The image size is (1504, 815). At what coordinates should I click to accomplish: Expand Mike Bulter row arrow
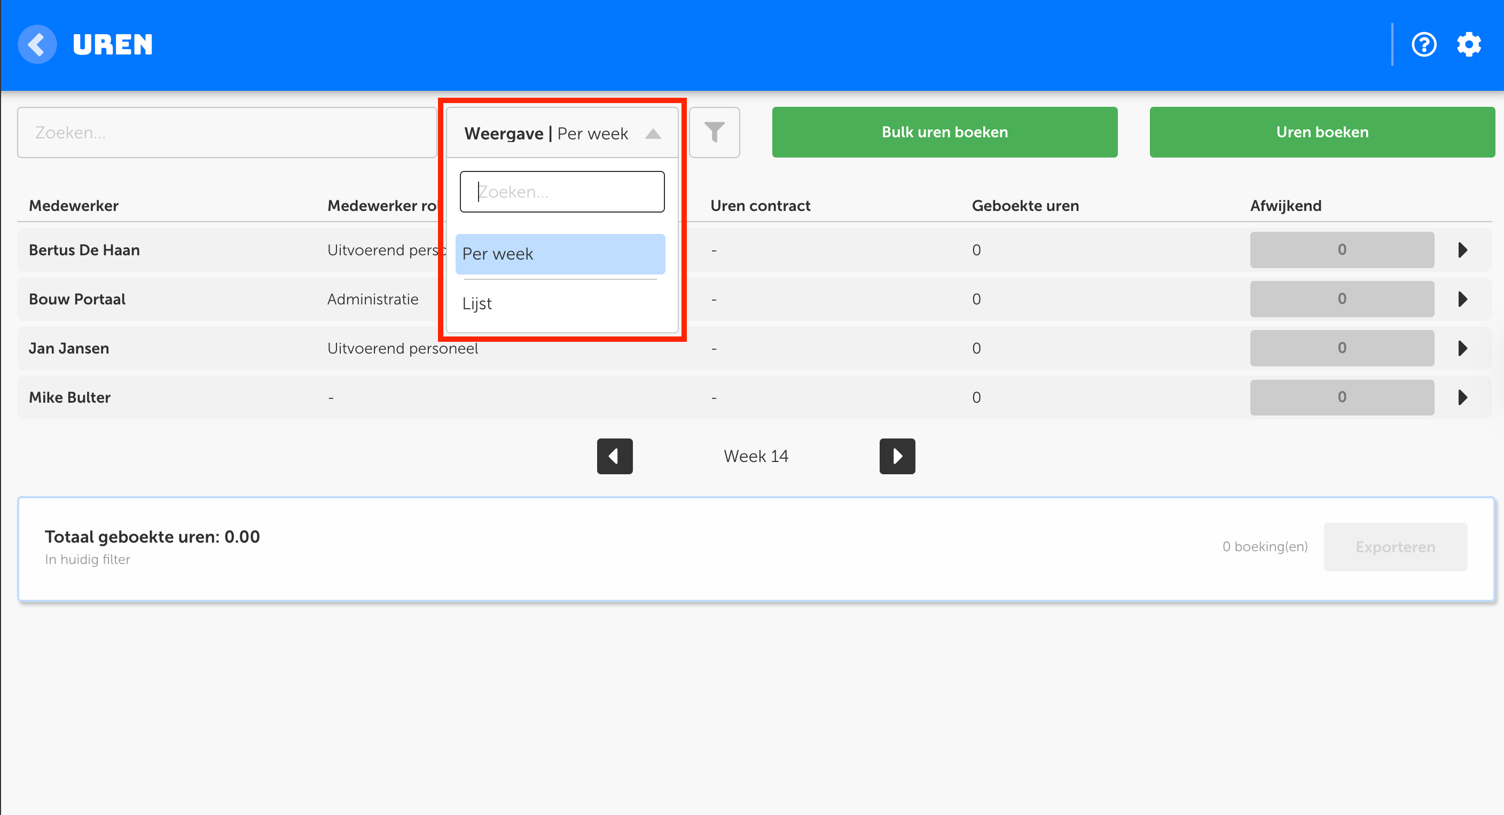pos(1462,397)
